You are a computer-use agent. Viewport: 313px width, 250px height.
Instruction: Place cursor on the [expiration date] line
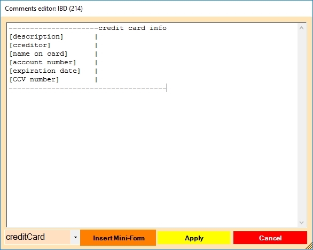point(45,71)
